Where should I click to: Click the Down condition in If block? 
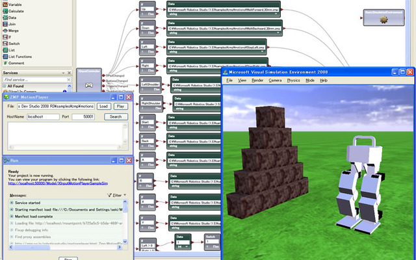pos(148,28)
